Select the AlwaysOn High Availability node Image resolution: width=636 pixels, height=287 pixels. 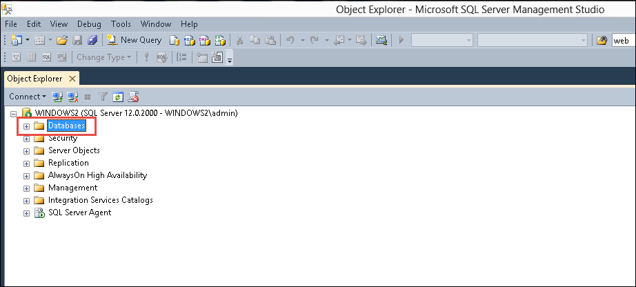(97, 175)
